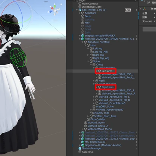156x156 pixels.
Task: Select the Body object
Action: click(x=88, y=16)
